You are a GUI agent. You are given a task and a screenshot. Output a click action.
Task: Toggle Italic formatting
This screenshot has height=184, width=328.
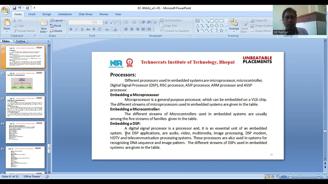coord(76,29)
